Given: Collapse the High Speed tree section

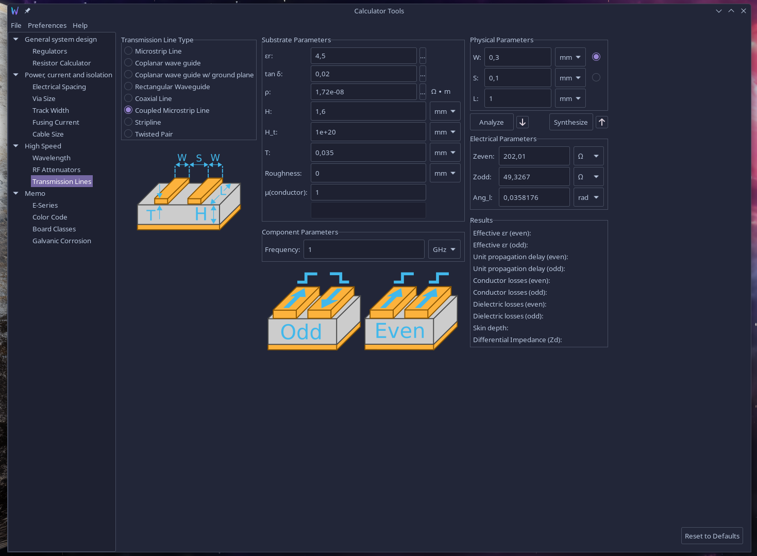Looking at the screenshot, I should (16, 146).
